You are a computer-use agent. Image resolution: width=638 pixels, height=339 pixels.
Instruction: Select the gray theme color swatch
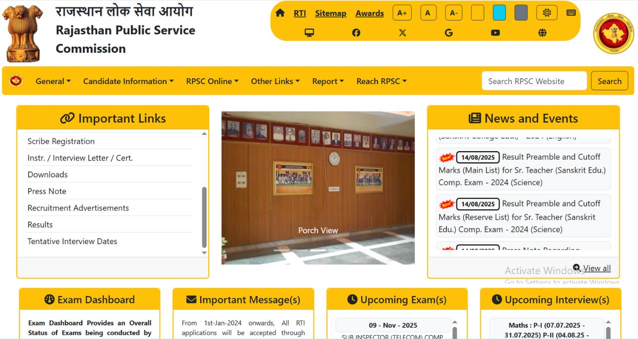(521, 13)
